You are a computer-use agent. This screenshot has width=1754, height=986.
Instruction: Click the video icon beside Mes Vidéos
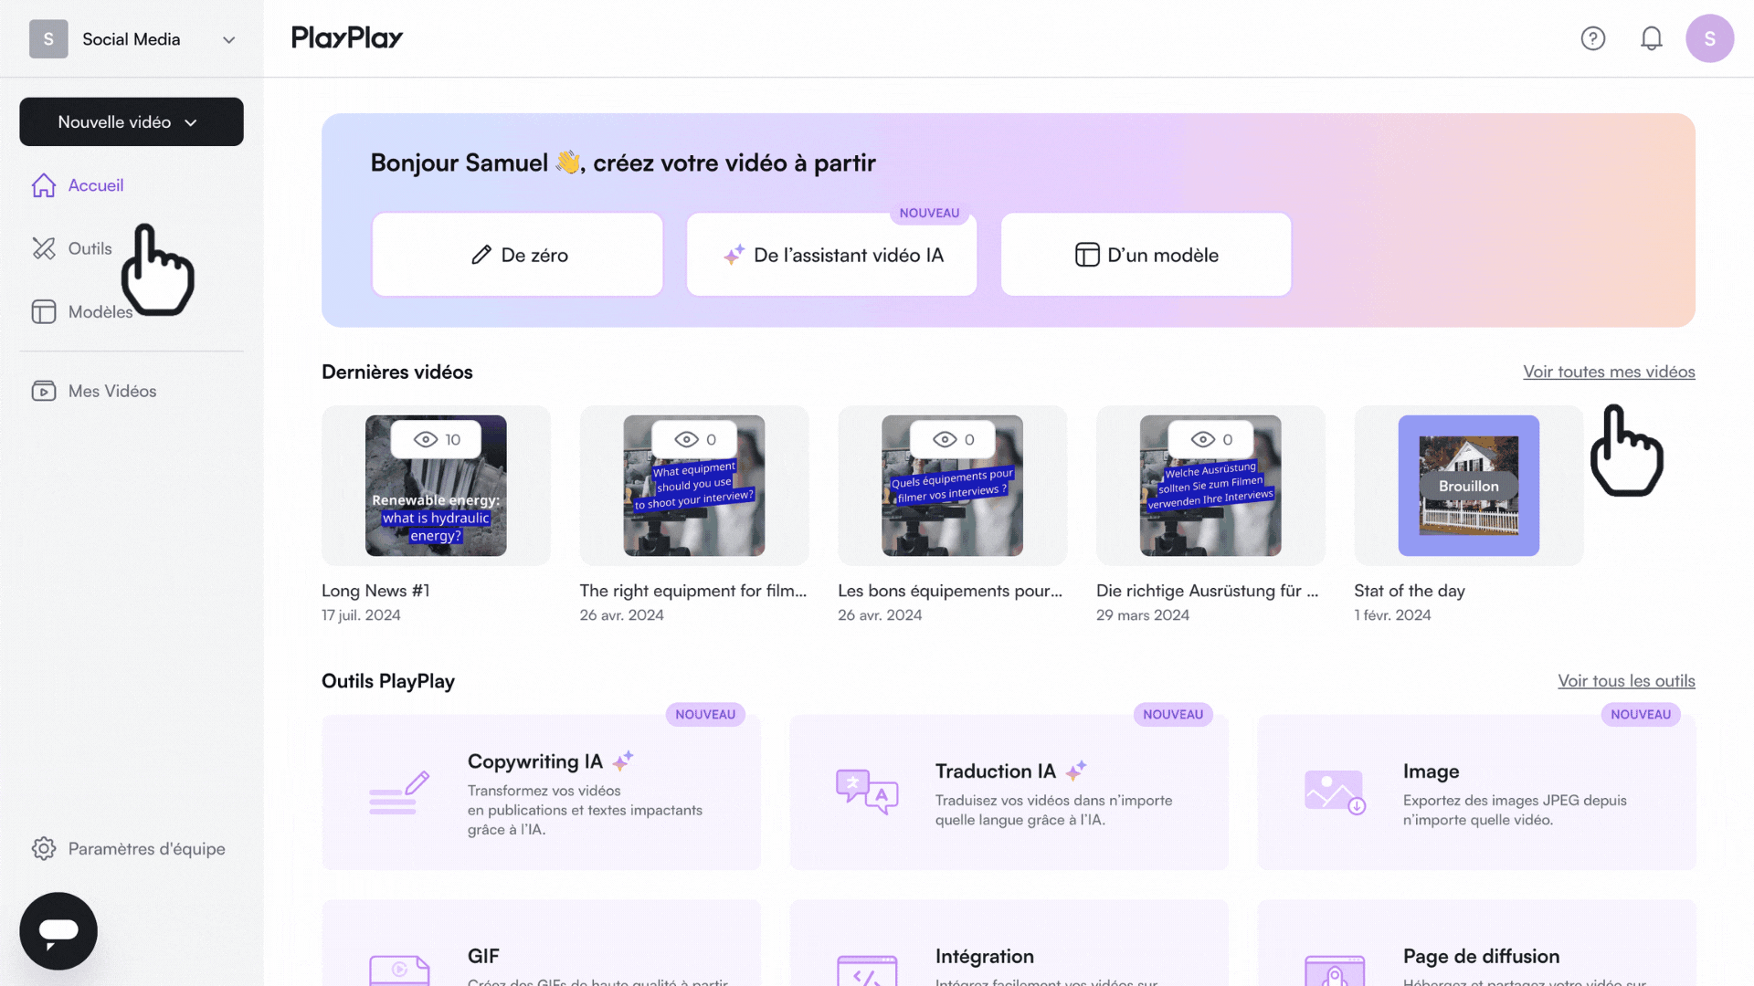pos(44,391)
